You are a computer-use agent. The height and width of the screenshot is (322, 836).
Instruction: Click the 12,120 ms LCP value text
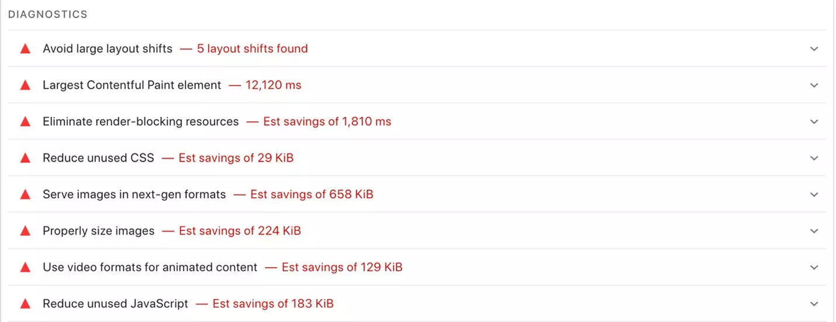tap(273, 85)
